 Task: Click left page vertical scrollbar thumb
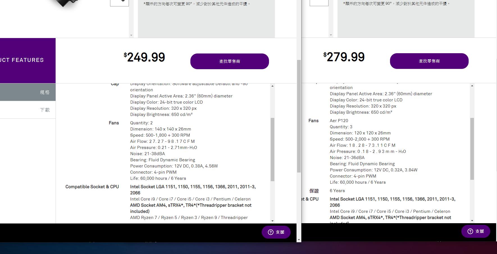[x=299, y=116]
